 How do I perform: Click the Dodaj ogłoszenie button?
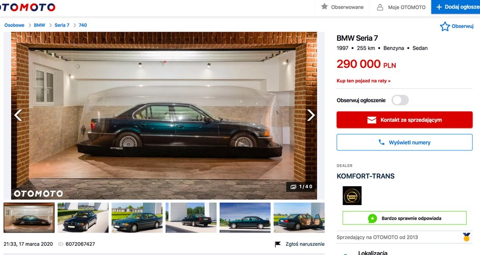click(x=455, y=7)
